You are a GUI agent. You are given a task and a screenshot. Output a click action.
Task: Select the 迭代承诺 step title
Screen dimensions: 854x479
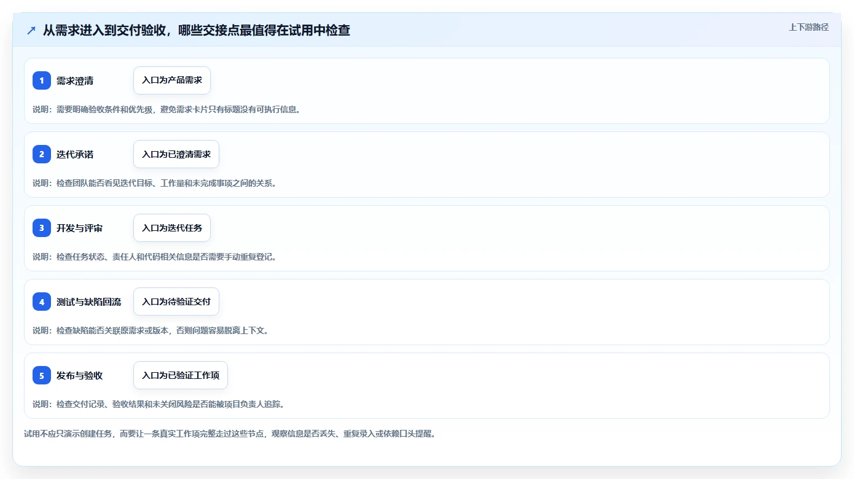click(x=75, y=154)
